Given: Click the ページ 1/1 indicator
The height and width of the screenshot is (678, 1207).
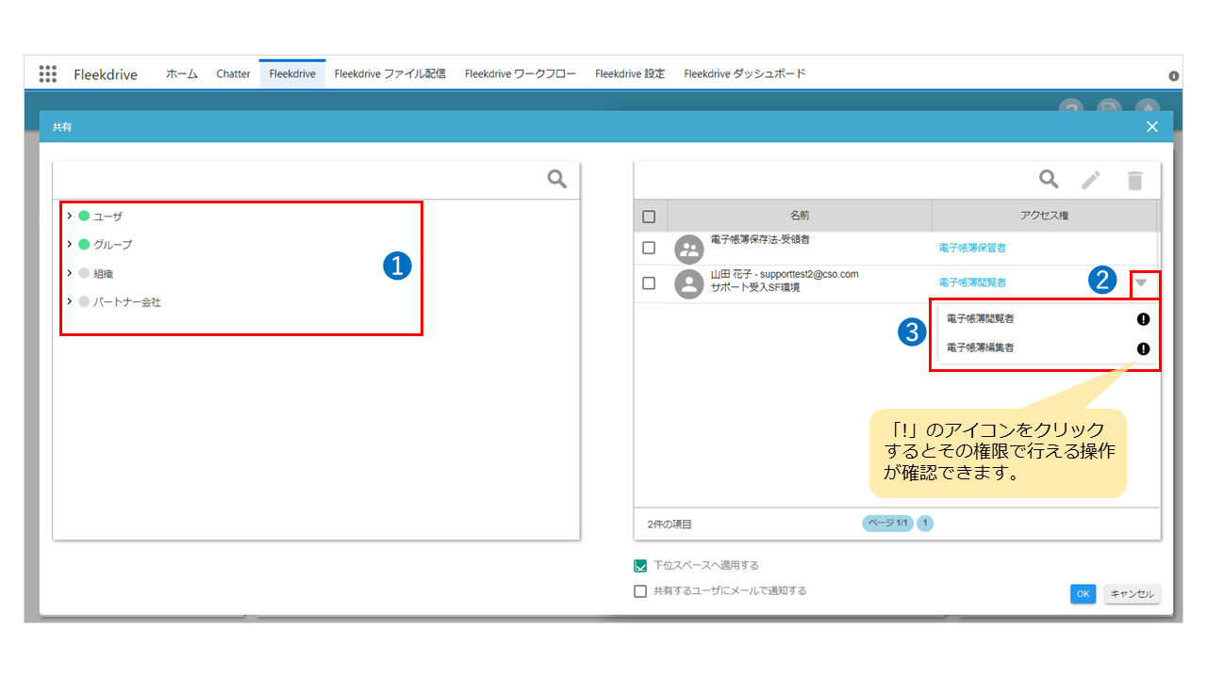Looking at the screenshot, I should [x=887, y=523].
